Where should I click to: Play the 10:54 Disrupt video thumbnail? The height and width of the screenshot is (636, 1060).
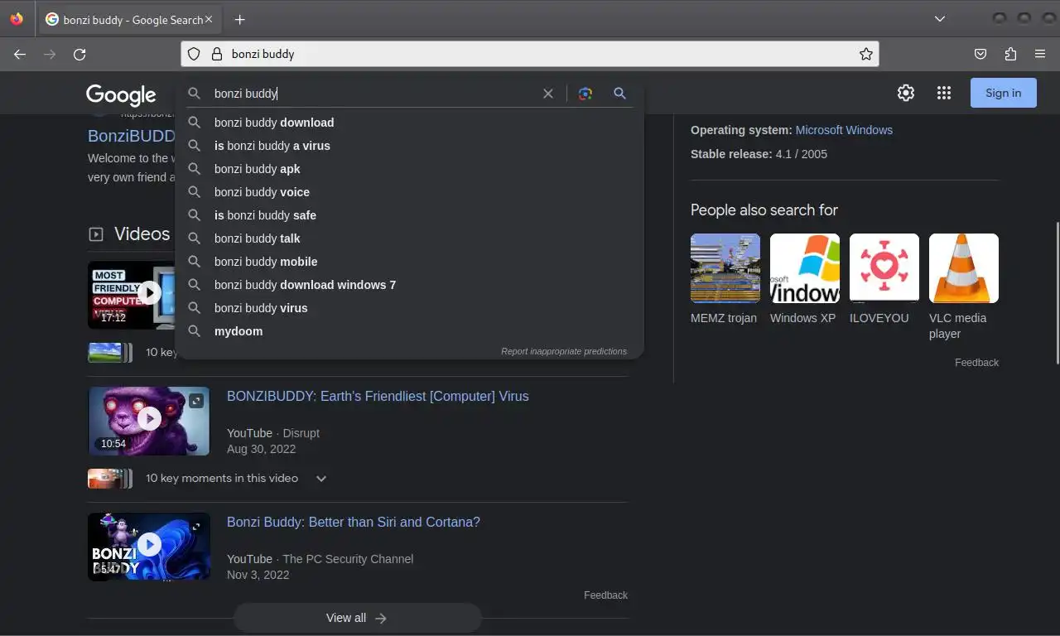(x=149, y=420)
